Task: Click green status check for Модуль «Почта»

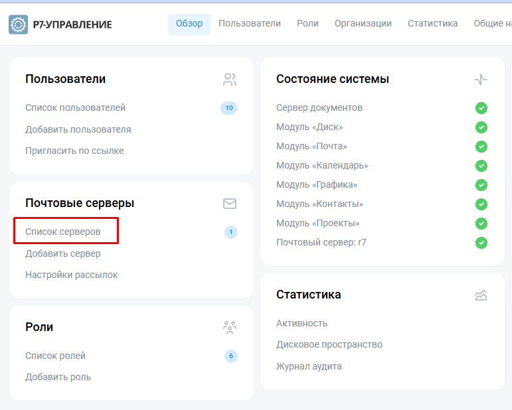Action: pos(481,147)
